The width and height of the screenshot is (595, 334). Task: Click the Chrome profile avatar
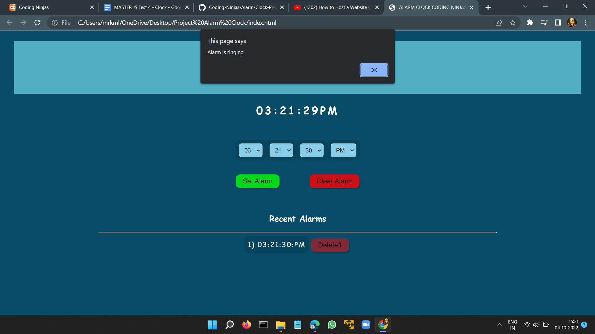tap(572, 23)
